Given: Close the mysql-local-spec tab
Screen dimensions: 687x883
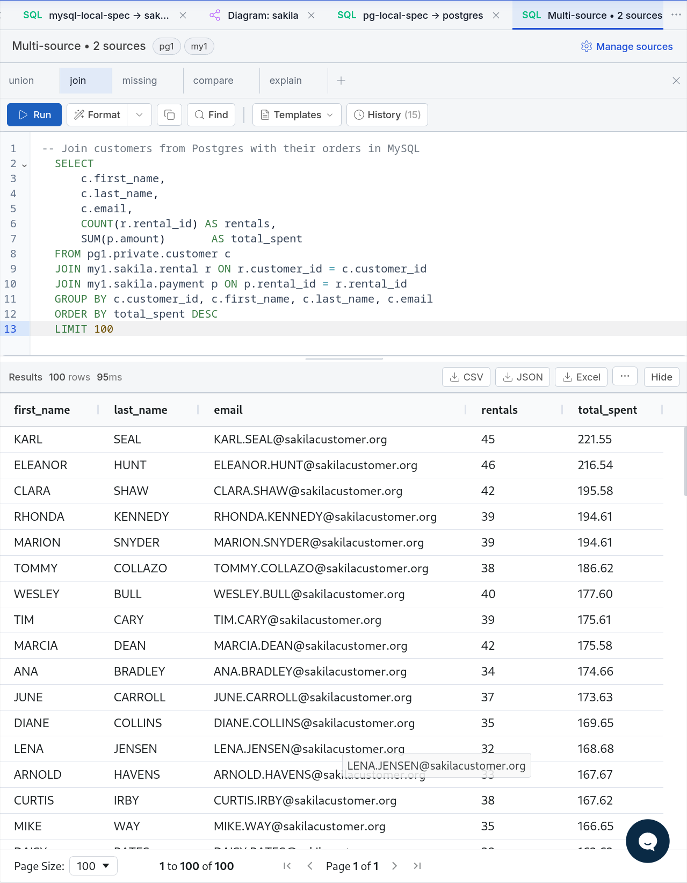Looking at the screenshot, I should click(x=183, y=16).
